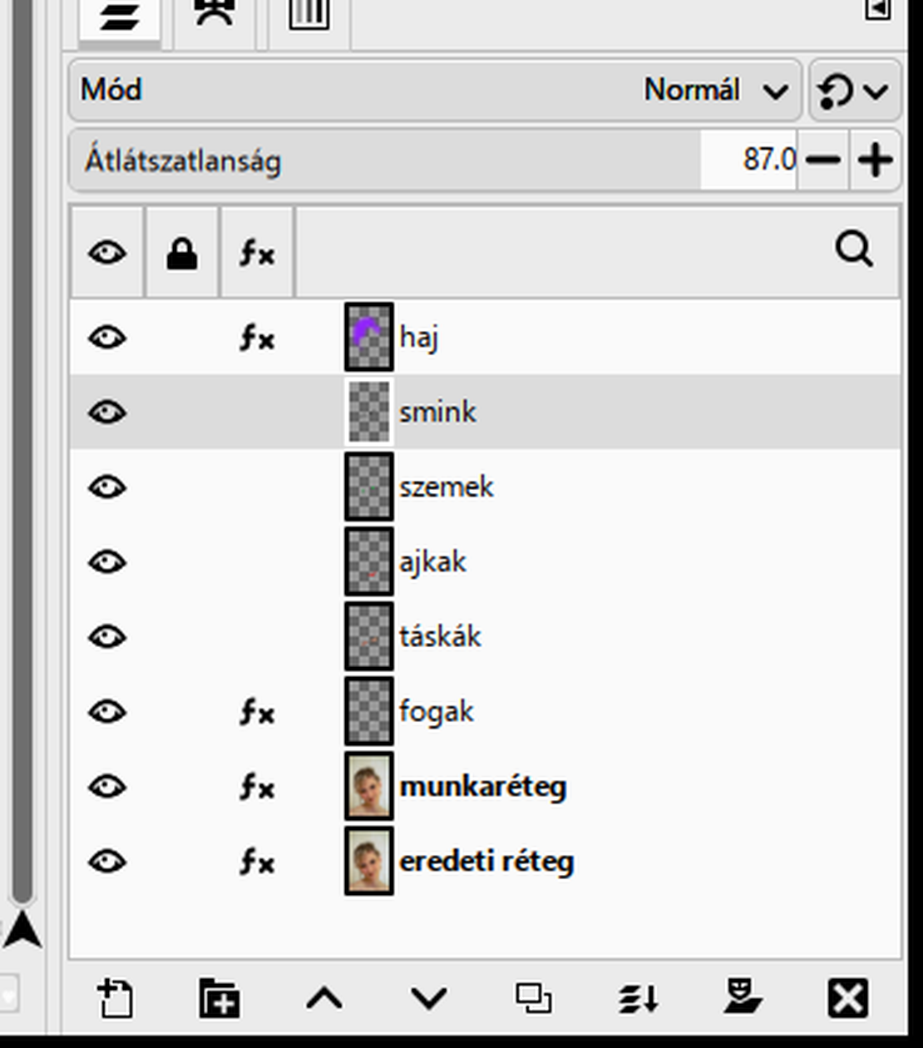Click the lock column header icon
The width and height of the screenshot is (923, 1048).
click(x=182, y=253)
